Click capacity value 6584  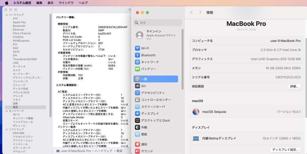pos(112,66)
